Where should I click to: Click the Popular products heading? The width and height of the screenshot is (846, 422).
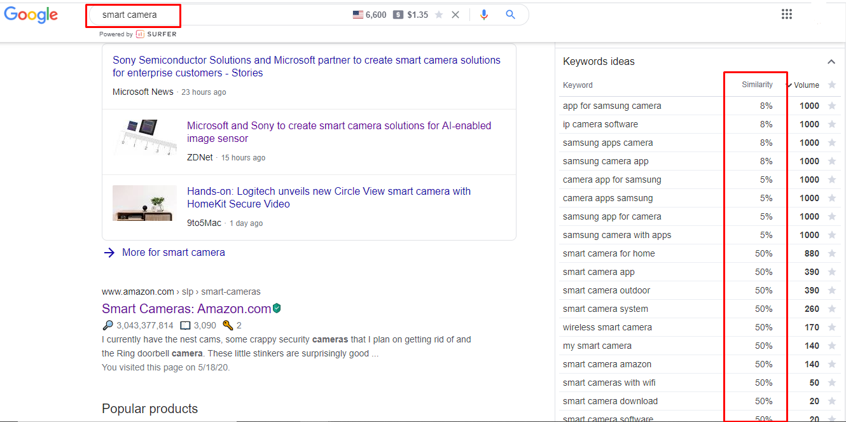tap(149, 409)
